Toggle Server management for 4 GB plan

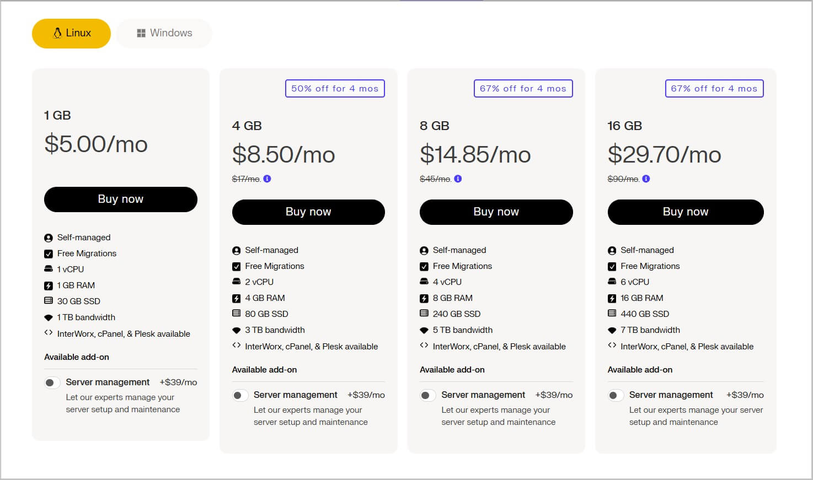click(239, 395)
